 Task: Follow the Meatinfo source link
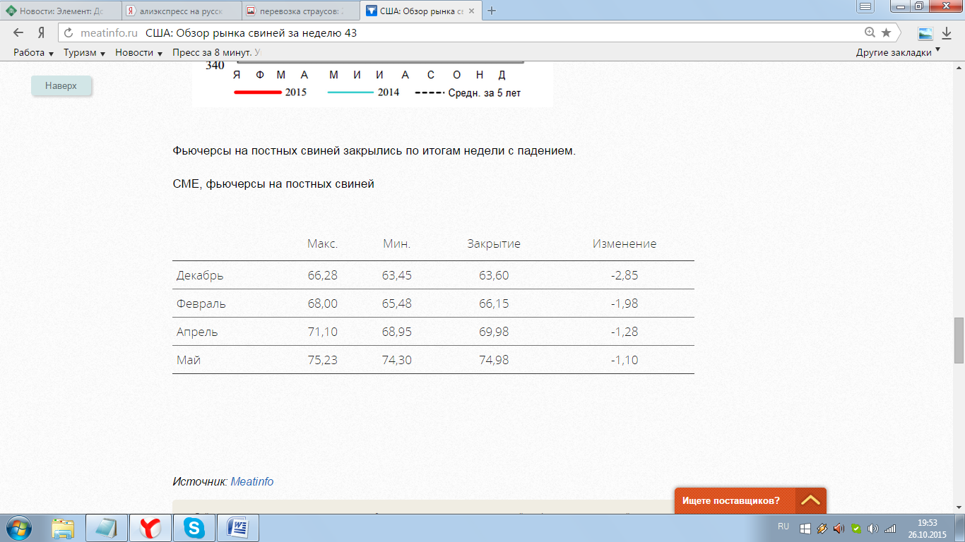pos(251,481)
